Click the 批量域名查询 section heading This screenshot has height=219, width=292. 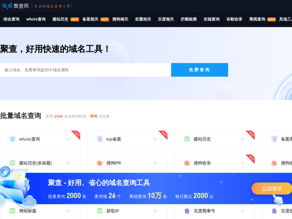click(x=20, y=116)
